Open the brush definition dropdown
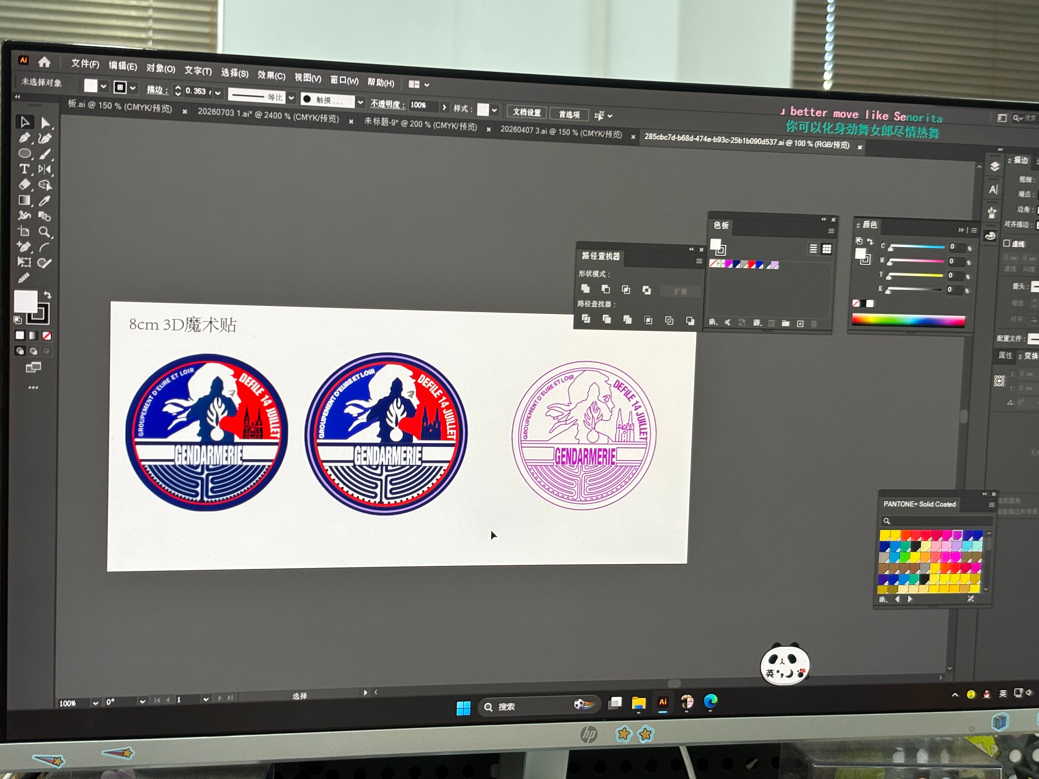The height and width of the screenshot is (779, 1039). tap(360, 101)
